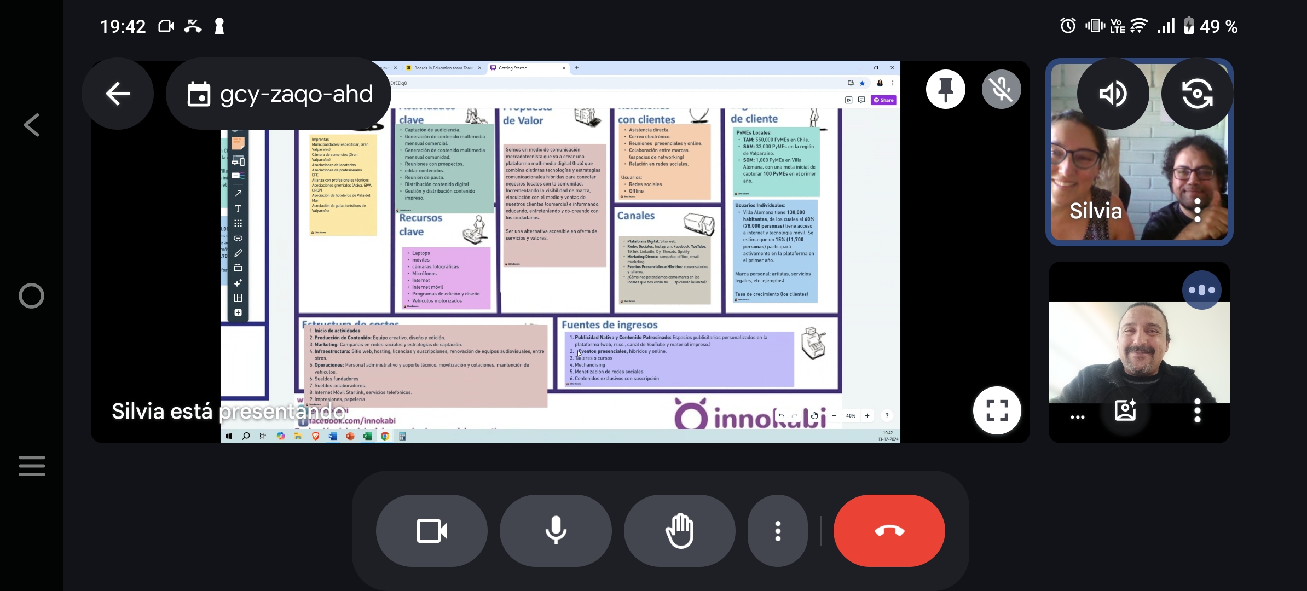Open meeting code gcy-zaqo-ahd details
Viewport: 1307px width, 591px height.
point(279,94)
